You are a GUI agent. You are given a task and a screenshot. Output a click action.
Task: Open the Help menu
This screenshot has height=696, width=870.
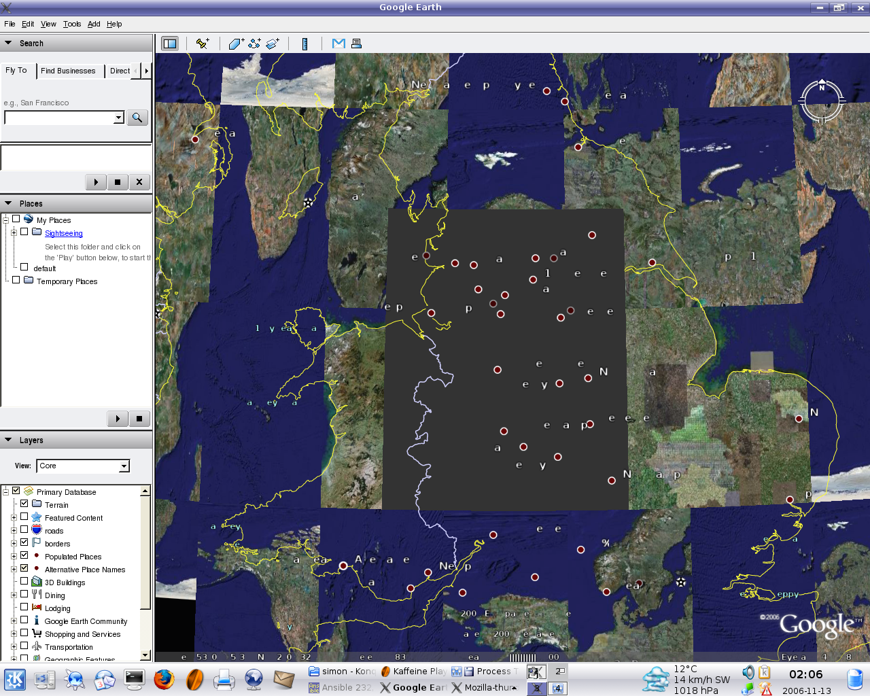pos(114,24)
